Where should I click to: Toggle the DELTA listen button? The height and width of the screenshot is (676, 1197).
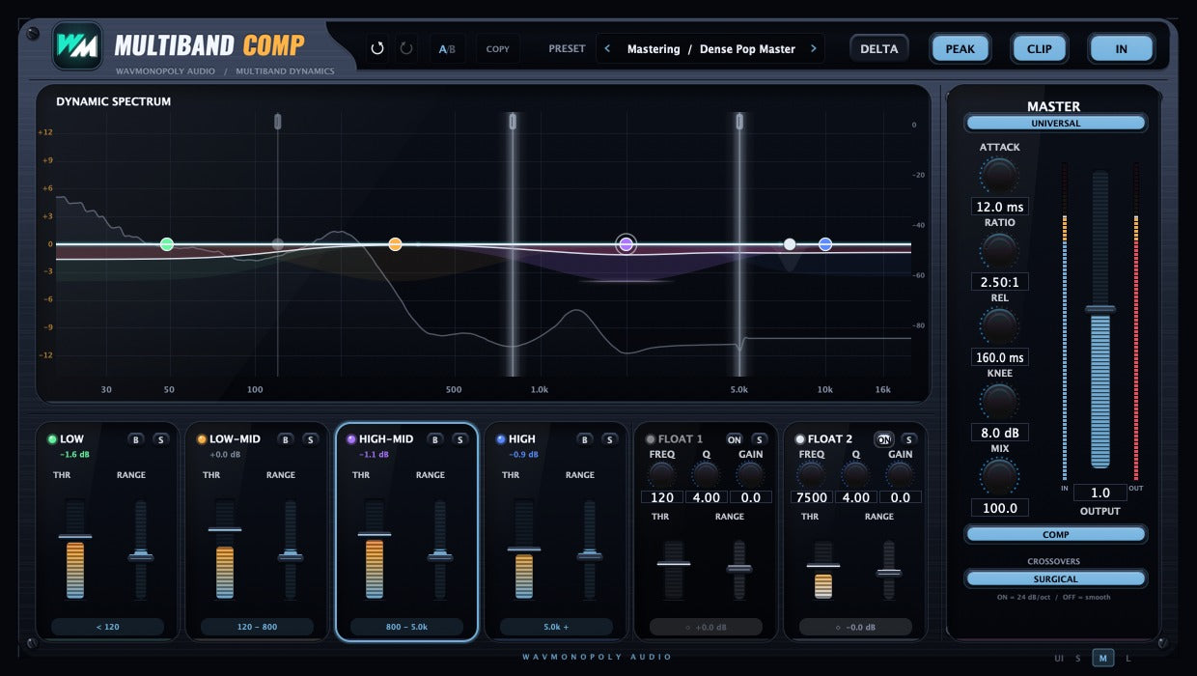[x=878, y=48]
